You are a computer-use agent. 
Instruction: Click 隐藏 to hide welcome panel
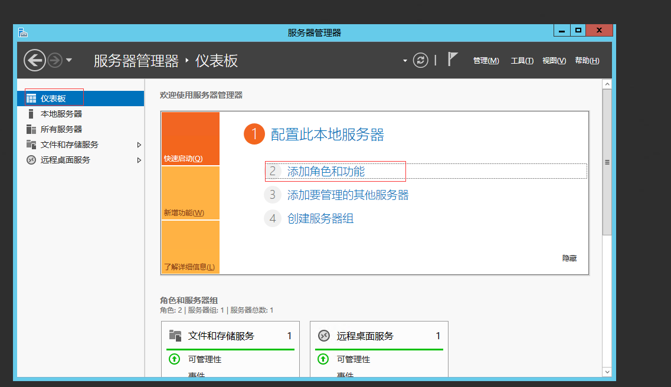pos(569,258)
